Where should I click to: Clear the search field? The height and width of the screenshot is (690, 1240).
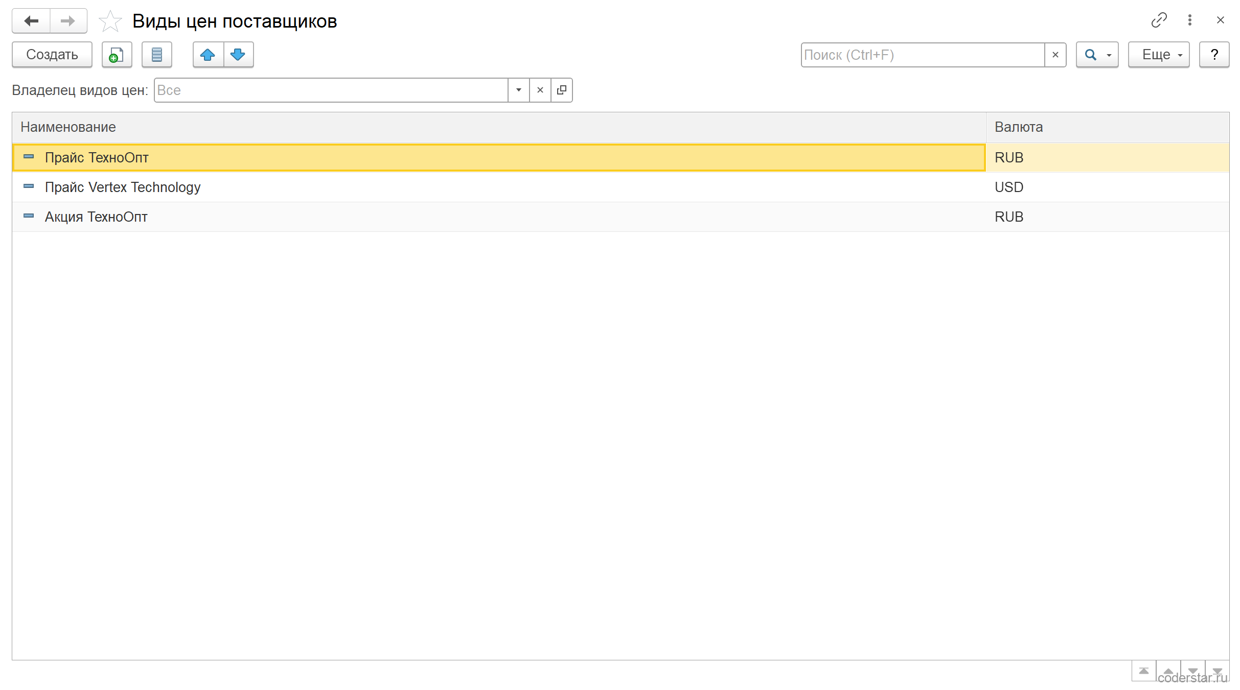tap(1055, 55)
